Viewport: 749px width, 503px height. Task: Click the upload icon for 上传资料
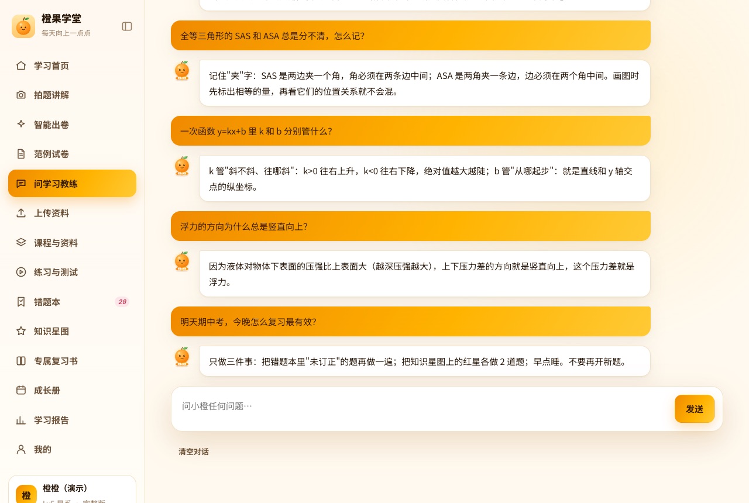point(21,213)
